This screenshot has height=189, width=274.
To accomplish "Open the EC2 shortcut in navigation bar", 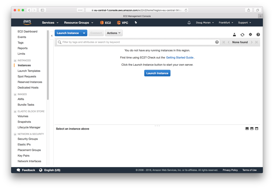I will coord(105,23).
